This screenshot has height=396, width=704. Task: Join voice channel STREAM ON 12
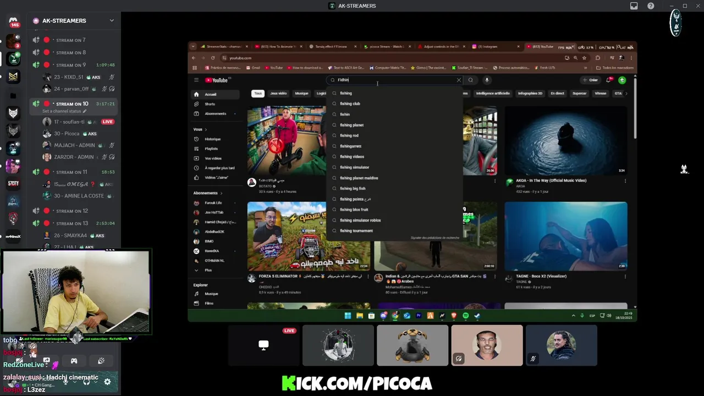[74, 211]
